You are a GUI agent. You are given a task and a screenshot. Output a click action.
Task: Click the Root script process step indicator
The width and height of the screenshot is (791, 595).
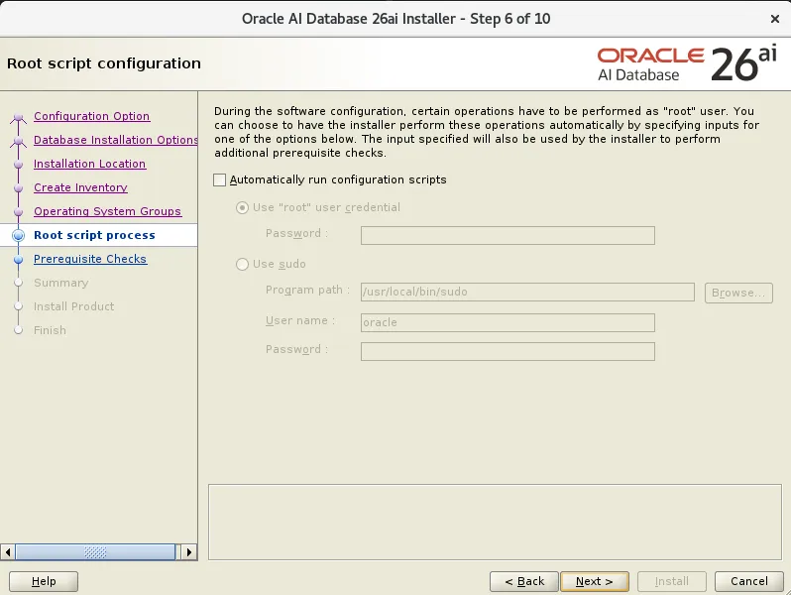tap(18, 235)
